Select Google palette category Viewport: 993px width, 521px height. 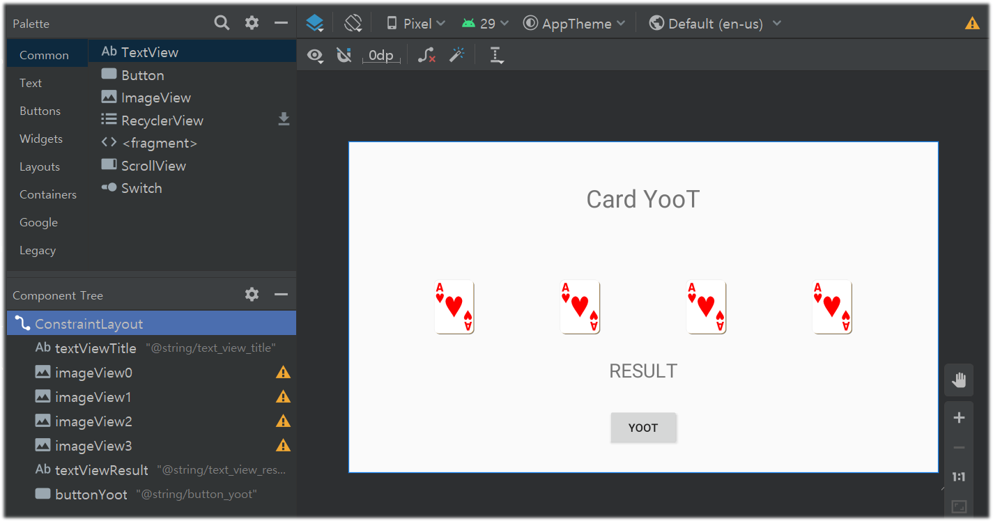(47, 222)
